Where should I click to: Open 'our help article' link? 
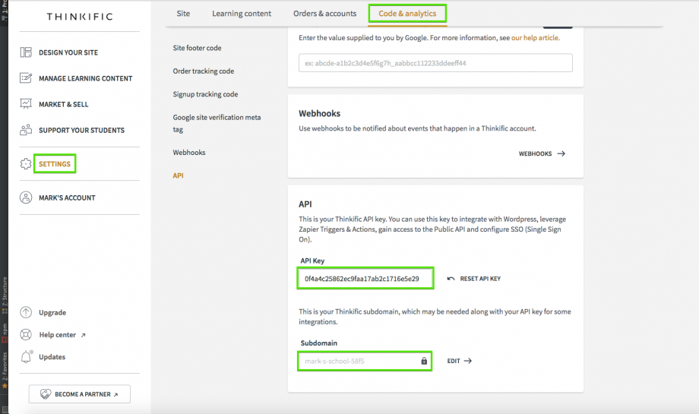536,38
